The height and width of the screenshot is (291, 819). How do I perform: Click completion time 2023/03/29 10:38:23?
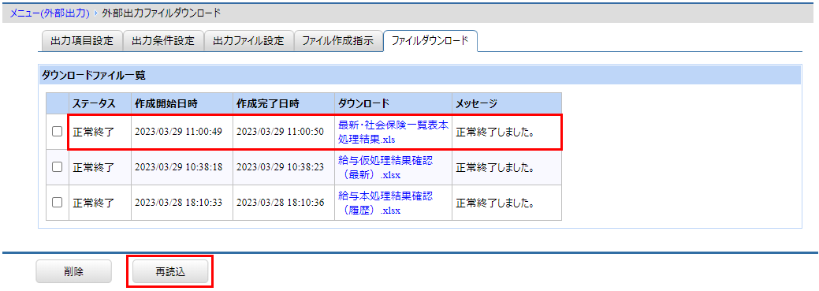280,168
